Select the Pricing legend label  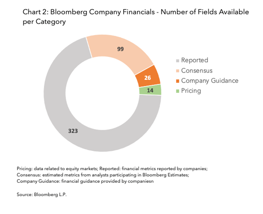click(x=191, y=91)
